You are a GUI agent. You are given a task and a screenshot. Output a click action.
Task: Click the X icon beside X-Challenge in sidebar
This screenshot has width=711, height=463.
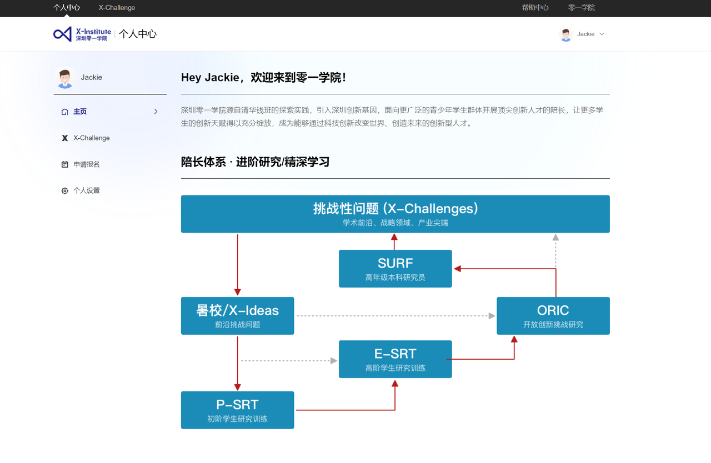point(65,138)
